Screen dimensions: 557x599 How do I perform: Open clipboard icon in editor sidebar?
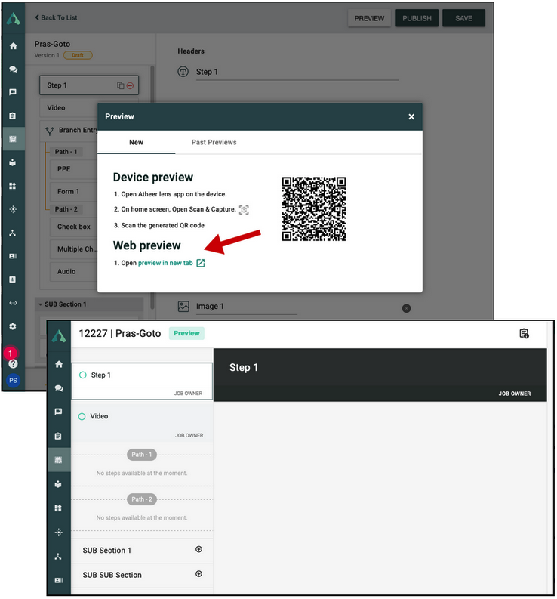[13, 116]
